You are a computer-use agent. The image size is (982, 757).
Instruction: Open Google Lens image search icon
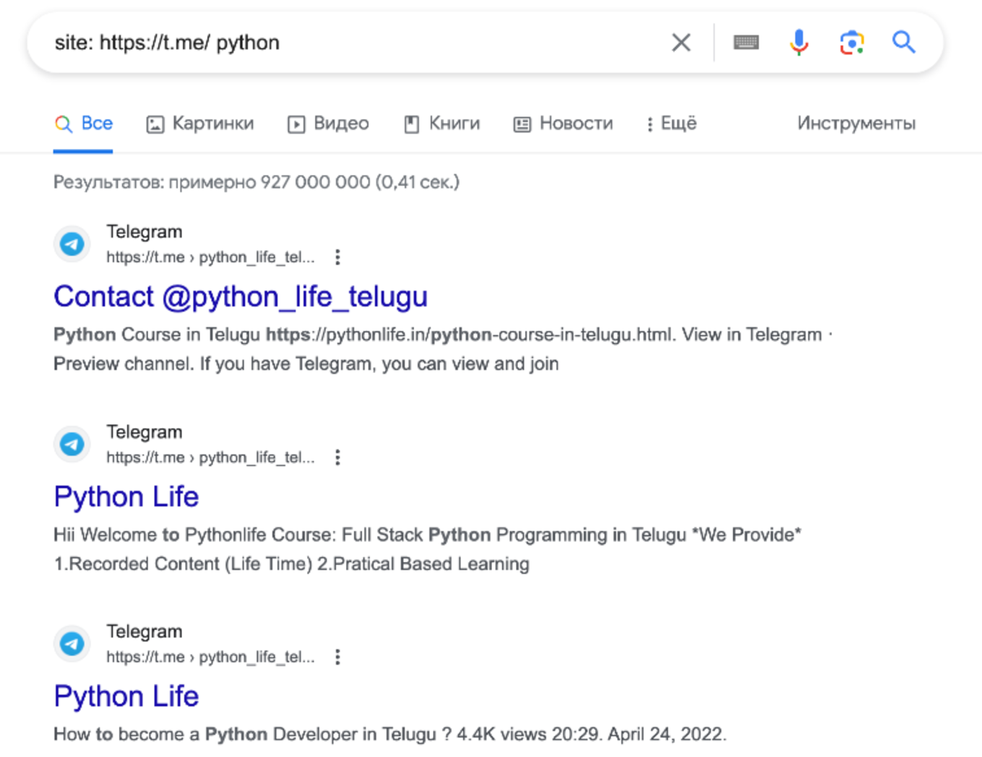click(x=851, y=43)
